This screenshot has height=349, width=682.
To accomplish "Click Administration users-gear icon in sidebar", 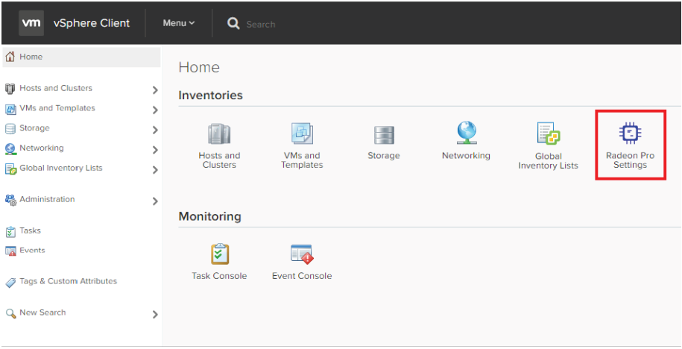I will click(x=10, y=200).
